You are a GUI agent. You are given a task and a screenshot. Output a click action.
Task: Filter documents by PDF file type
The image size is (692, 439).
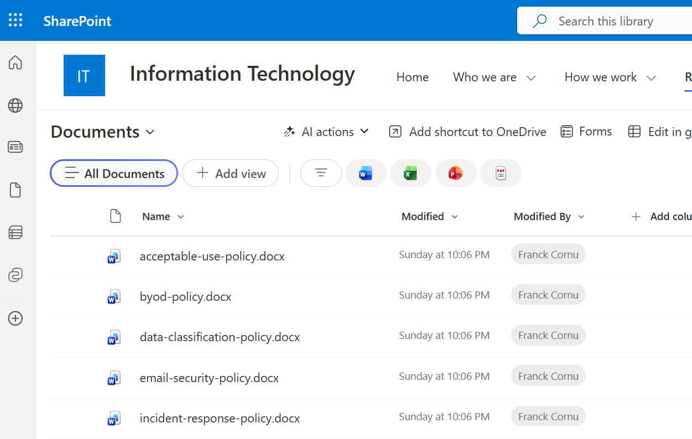(501, 174)
